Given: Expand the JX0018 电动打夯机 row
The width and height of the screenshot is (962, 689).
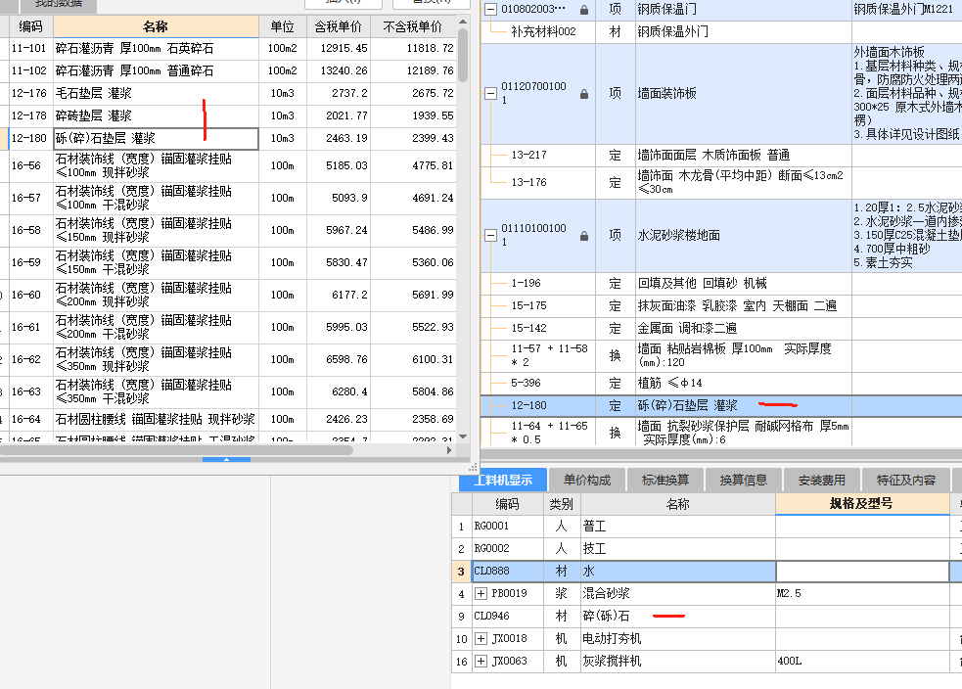Looking at the screenshot, I should pos(481,639).
